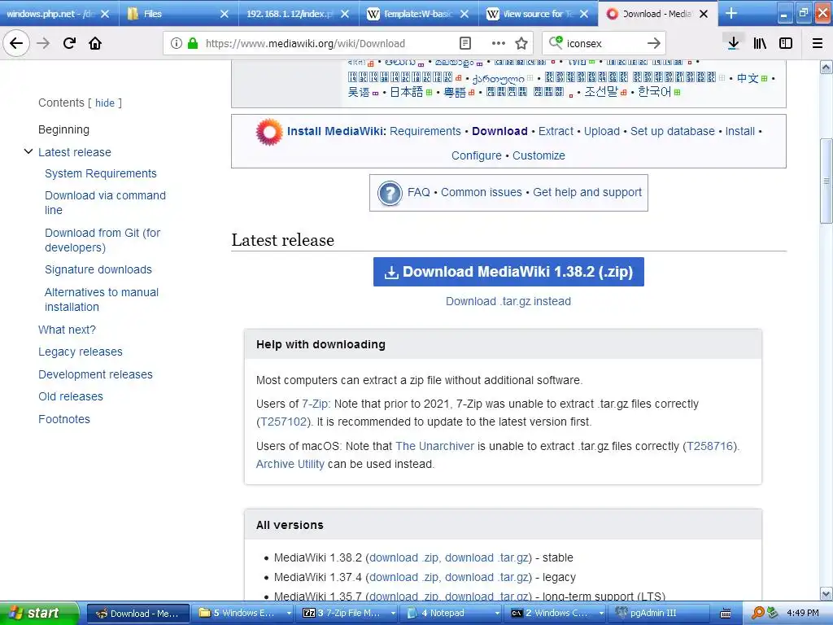Click the orange magnifier tray icon

click(757, 613)
